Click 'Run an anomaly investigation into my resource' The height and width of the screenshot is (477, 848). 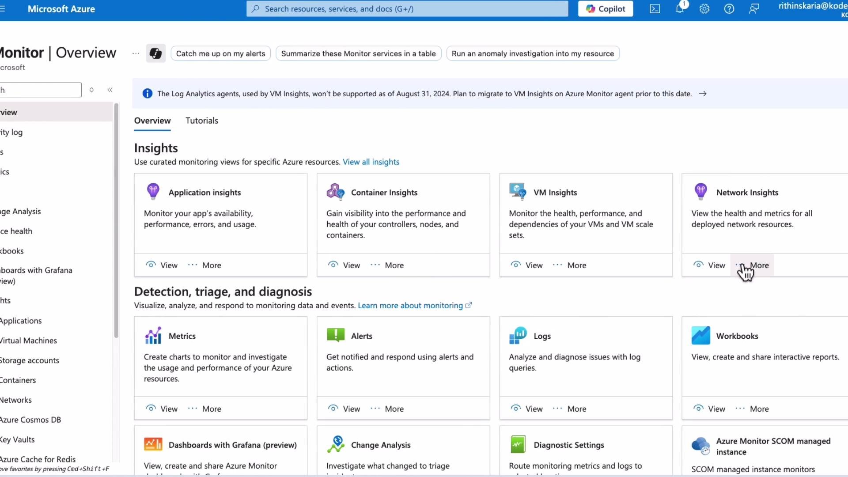pyautogui.click(x=533, y=53)
